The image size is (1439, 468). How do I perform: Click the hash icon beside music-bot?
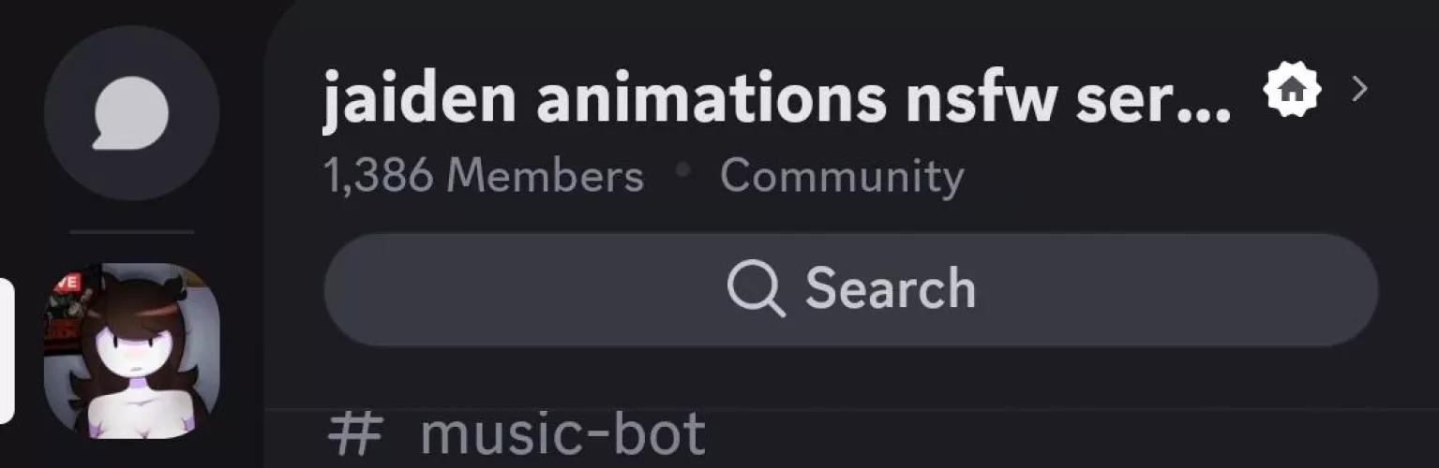click(x=355, y=434)
